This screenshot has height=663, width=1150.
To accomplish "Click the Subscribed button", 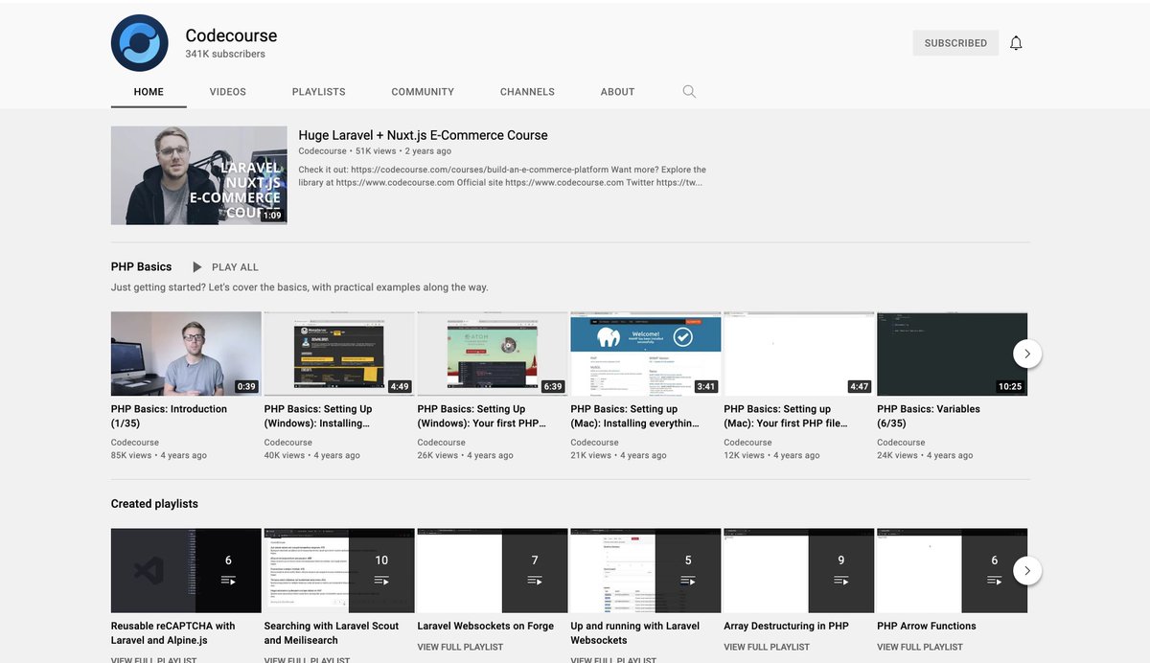I will (x=955, y=43).
